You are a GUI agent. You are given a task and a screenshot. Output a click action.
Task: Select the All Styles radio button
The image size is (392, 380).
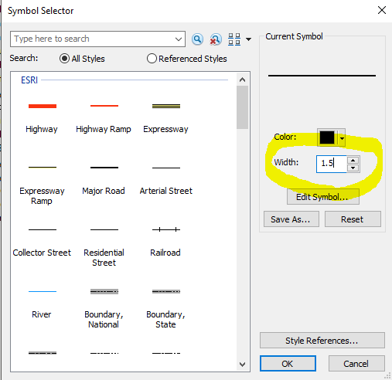pos(64,59)
